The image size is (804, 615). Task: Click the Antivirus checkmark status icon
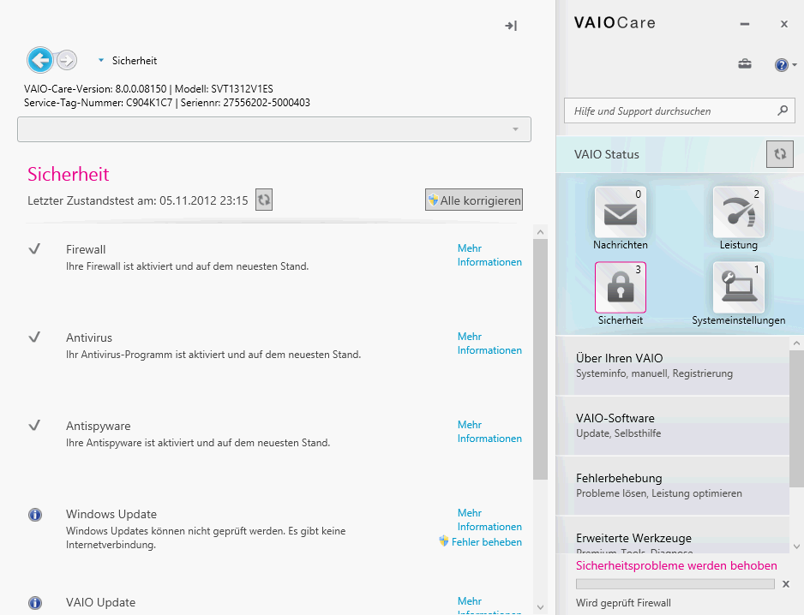[x=34, y=337]
